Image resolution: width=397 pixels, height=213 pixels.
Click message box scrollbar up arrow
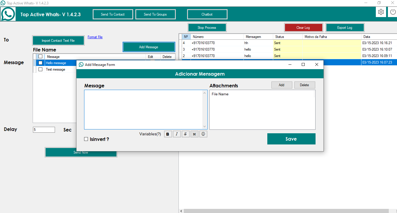[205, 93]
